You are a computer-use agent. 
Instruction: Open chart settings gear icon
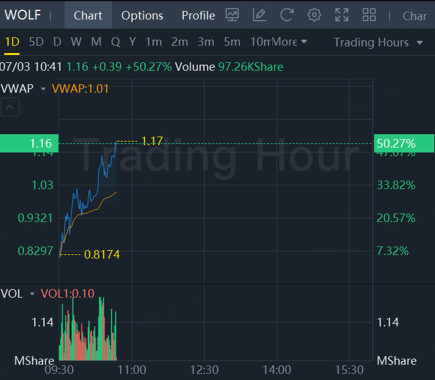tap(314, 15)
